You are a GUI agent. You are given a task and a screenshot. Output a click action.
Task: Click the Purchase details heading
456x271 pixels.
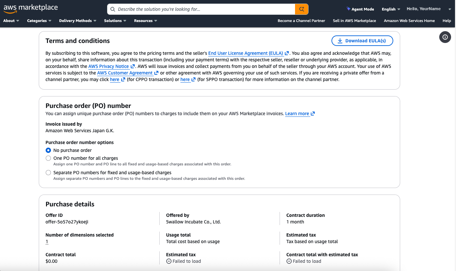click(x=70, y=204)
